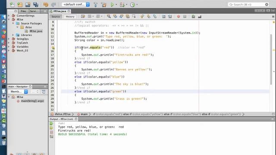
Task: Open Chrome from the macOS Dock
Action: 4,32
